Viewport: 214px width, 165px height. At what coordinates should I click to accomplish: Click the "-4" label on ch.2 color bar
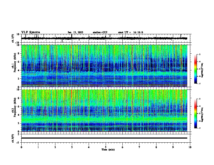(199, 106)
